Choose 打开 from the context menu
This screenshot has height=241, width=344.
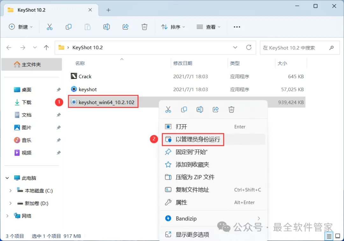click(213, 127)
